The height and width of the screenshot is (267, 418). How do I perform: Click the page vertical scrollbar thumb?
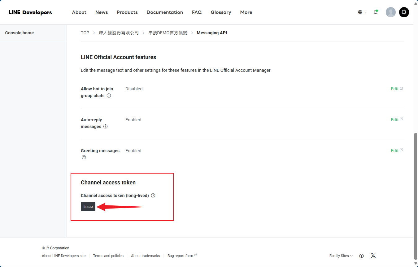[416, 196]
